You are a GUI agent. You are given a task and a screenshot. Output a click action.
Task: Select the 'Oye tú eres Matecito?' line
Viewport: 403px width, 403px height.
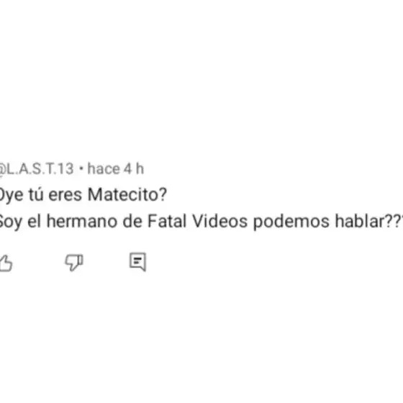point(83,195)
